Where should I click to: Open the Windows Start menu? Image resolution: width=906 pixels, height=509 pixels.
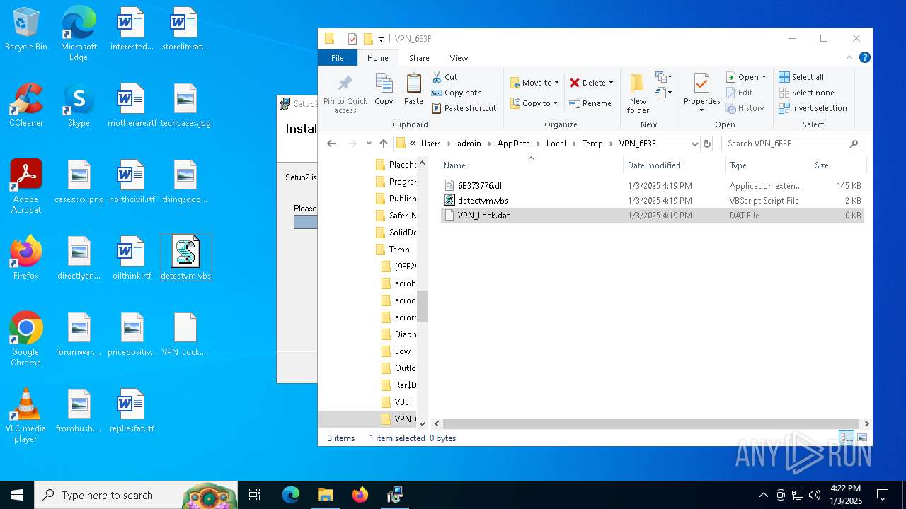[x=17, y=495]
